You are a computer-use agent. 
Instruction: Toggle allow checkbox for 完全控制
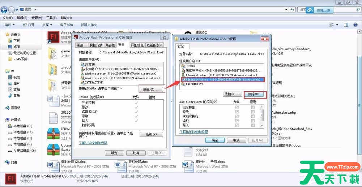click(x=237, y=107)
